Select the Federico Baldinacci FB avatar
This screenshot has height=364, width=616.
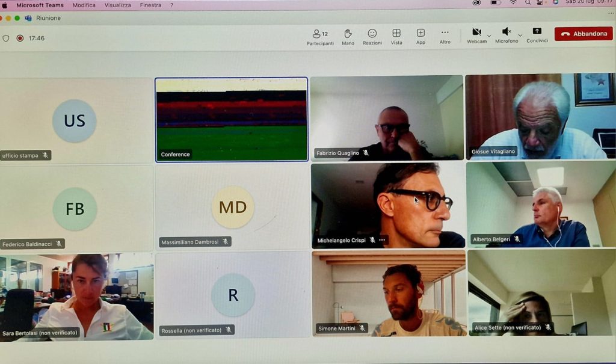coord(75,209)
